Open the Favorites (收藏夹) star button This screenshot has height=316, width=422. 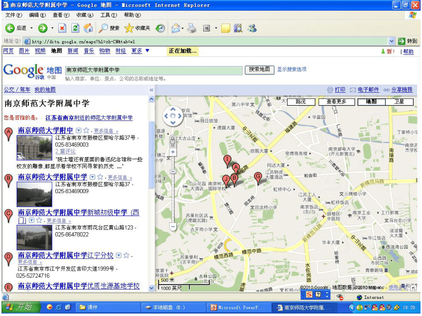click(x=137, y=28)
